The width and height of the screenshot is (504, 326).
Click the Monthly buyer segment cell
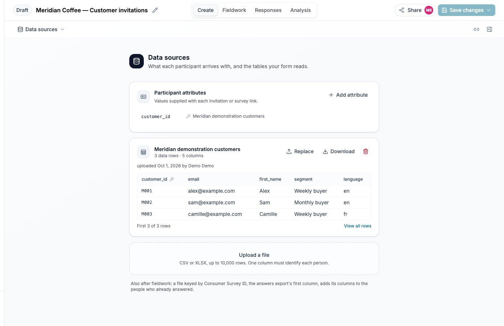(312, 202)
